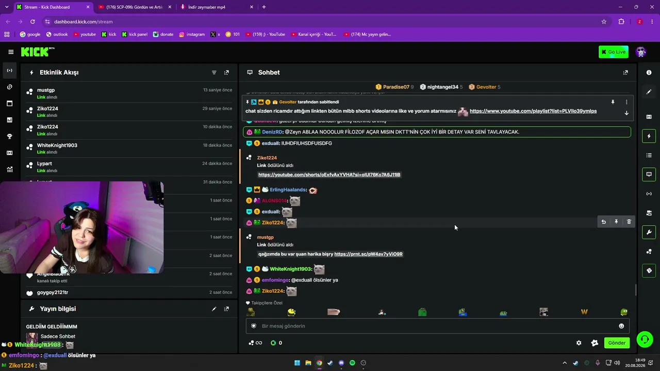Open the trophy icon in left sidebar
The height and width of the screenshot is (371, 660).
pos(9,137)
